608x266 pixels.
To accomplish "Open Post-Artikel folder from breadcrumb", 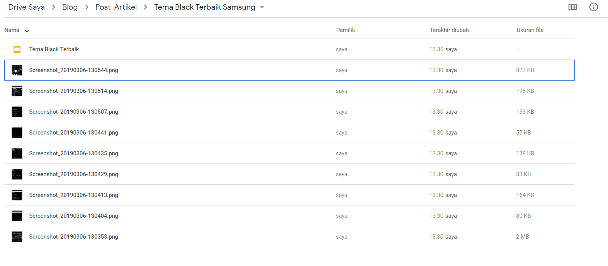I will [116, 7].
